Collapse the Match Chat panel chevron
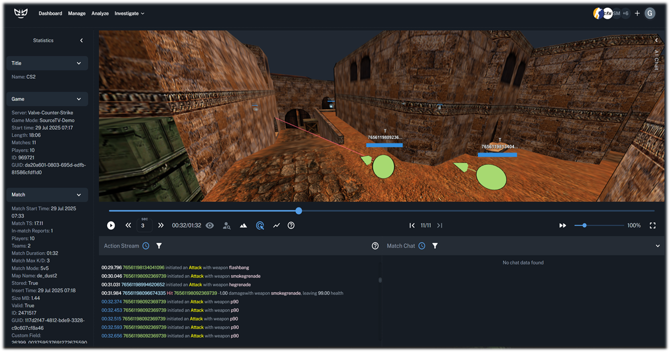Screen dimensions: 670x352 (658, 246)
